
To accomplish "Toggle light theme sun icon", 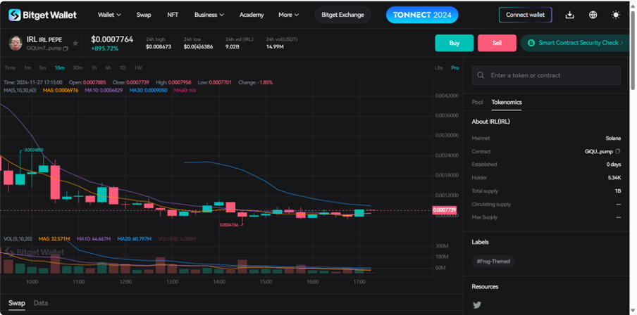I will tap(616, 15).
